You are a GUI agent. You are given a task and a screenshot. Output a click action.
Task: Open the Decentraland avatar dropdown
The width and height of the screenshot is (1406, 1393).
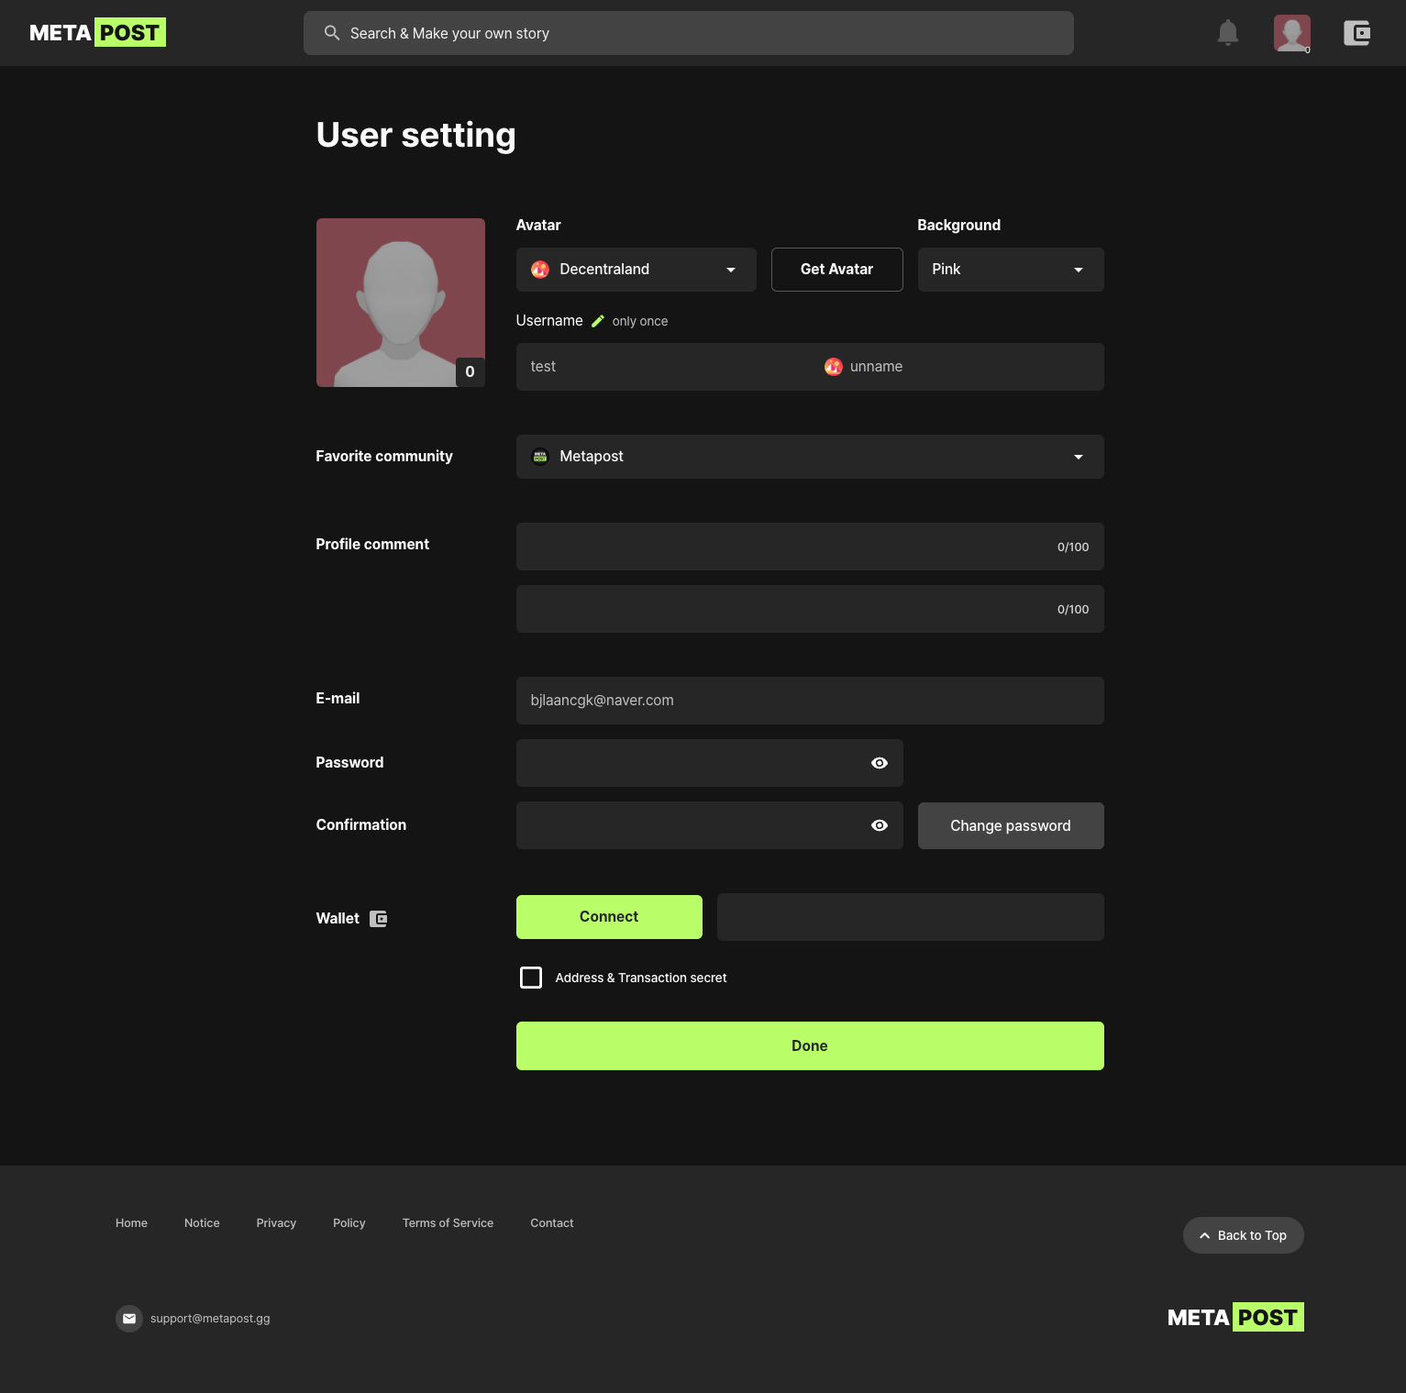(x=637, y=270)
